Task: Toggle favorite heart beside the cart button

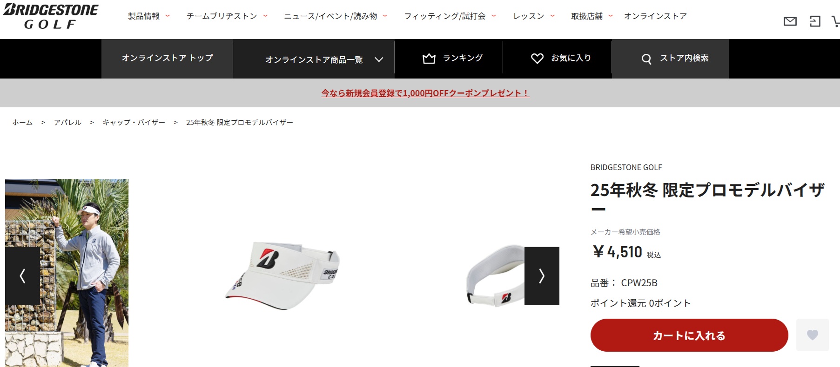Action: 813,335
